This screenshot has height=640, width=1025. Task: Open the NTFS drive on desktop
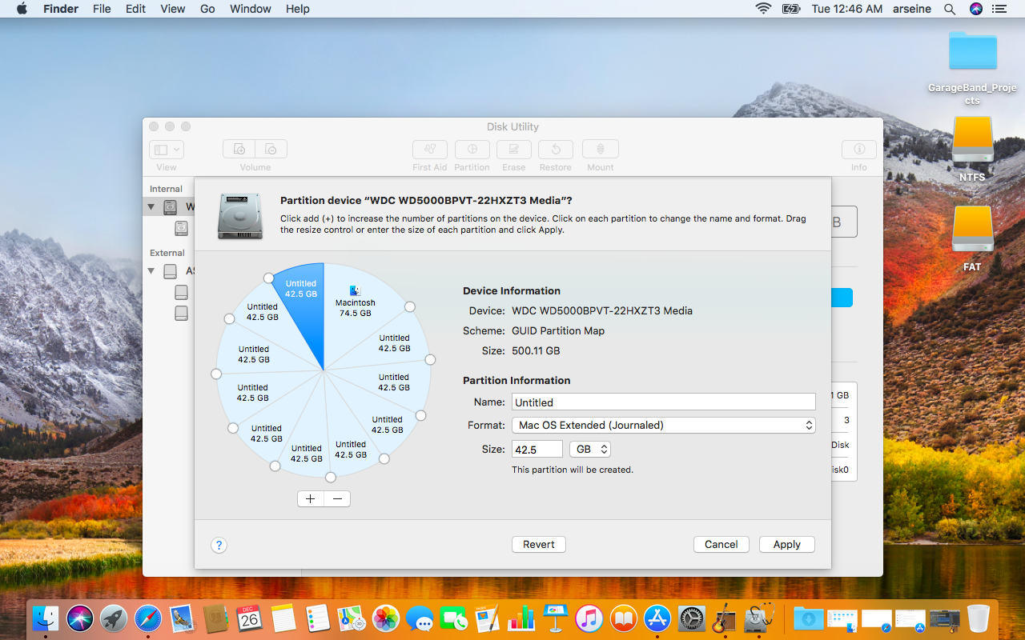point(972,142)
